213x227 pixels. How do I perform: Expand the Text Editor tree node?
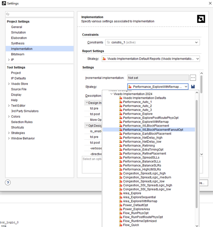[9, 105]
